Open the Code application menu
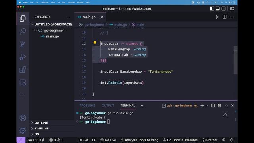This screenshot has height=143, width=254. [x=25, y=2]
